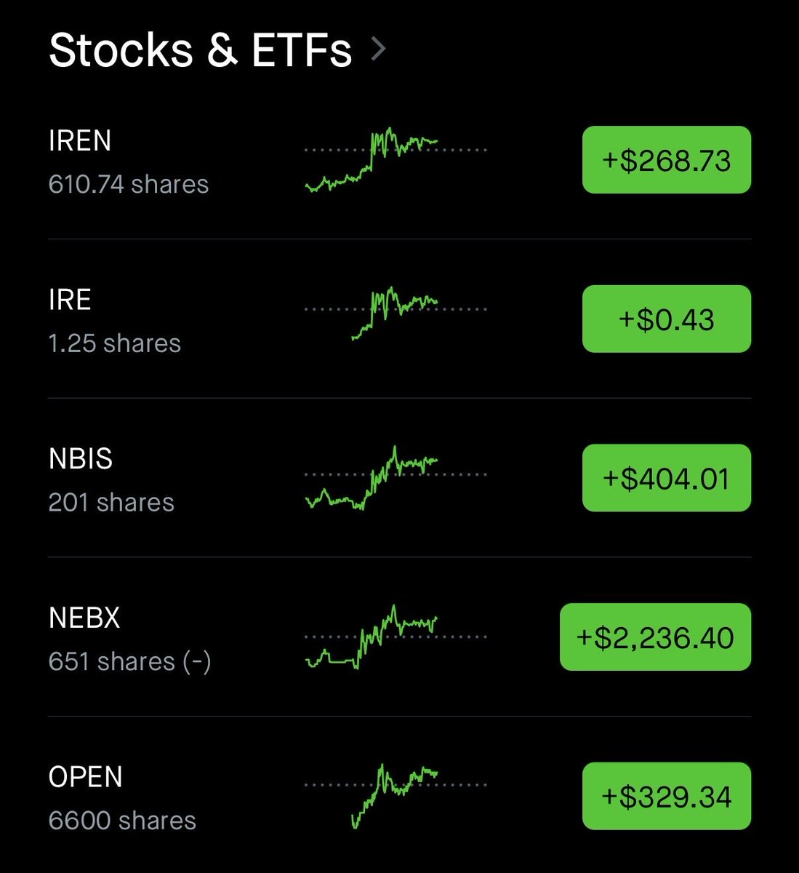Show the OPEN sparkline chart
The width and height of the screenshot is (799, 873).
[x=395, y=796]
